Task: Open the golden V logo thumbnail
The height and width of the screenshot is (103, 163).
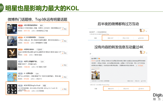Action: 12,53
